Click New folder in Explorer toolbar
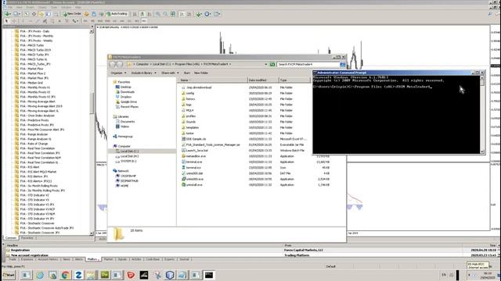Screen dimensions: 501x281 (201, 73)
